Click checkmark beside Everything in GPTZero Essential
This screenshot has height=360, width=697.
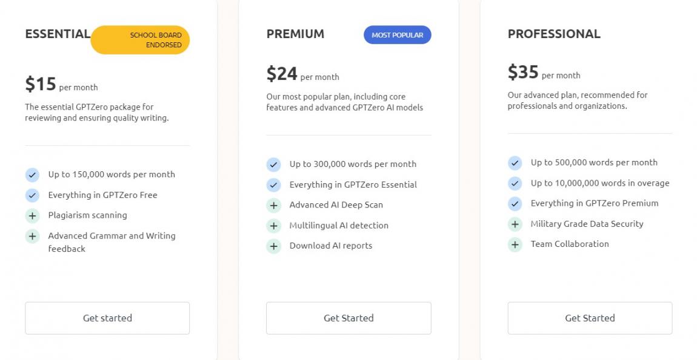tap(274, 185)
